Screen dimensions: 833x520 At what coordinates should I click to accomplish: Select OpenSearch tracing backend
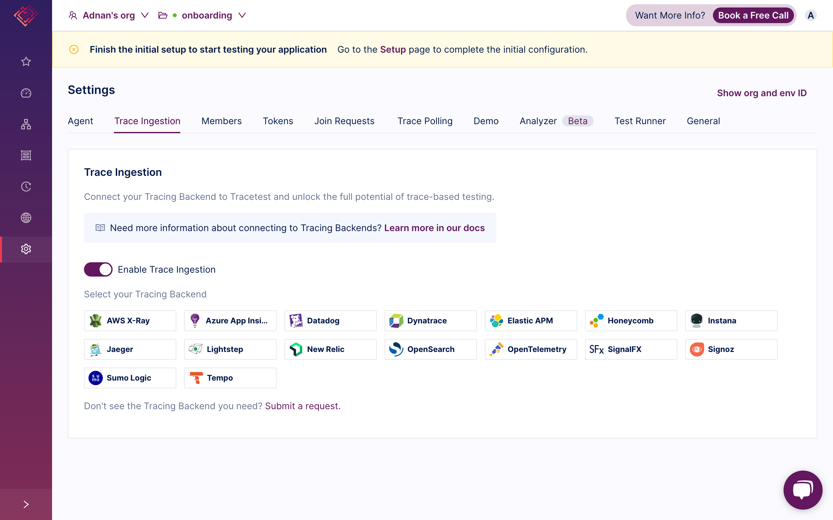coord(430,349)
